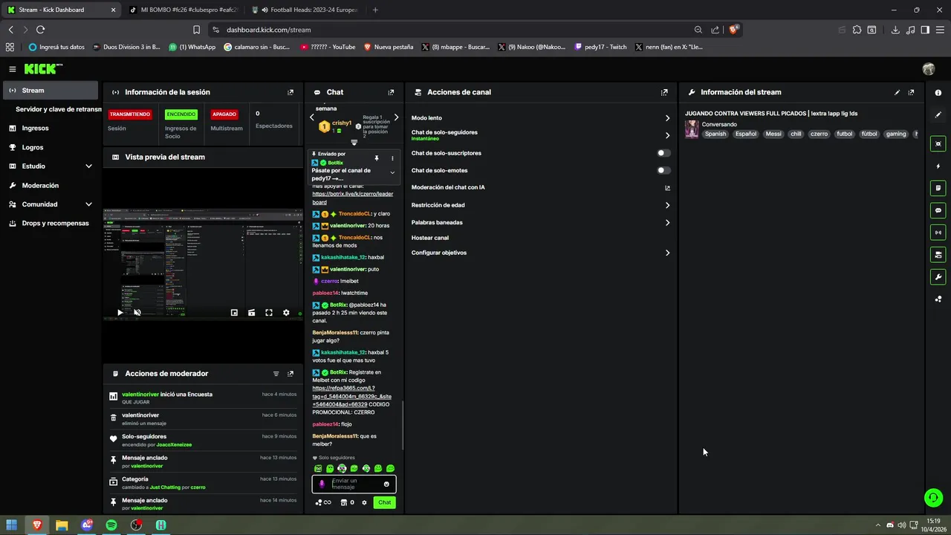Image resolution: width=951 pixels, height=535 pixels.
Task: Open the pedy17 - Twitch bookmark
Action: (600, 47)
